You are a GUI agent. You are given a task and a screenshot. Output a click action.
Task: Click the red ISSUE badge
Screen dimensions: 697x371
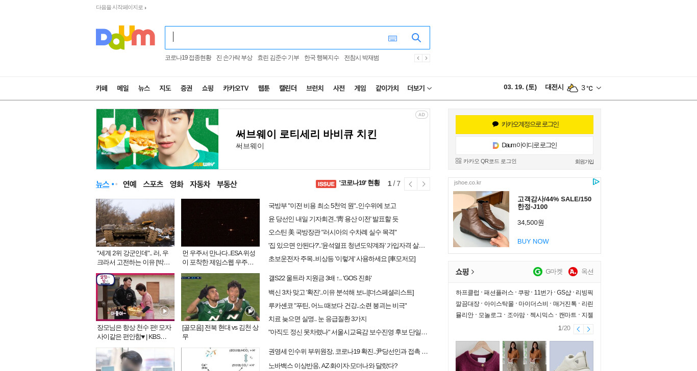(x=326, y=184)
